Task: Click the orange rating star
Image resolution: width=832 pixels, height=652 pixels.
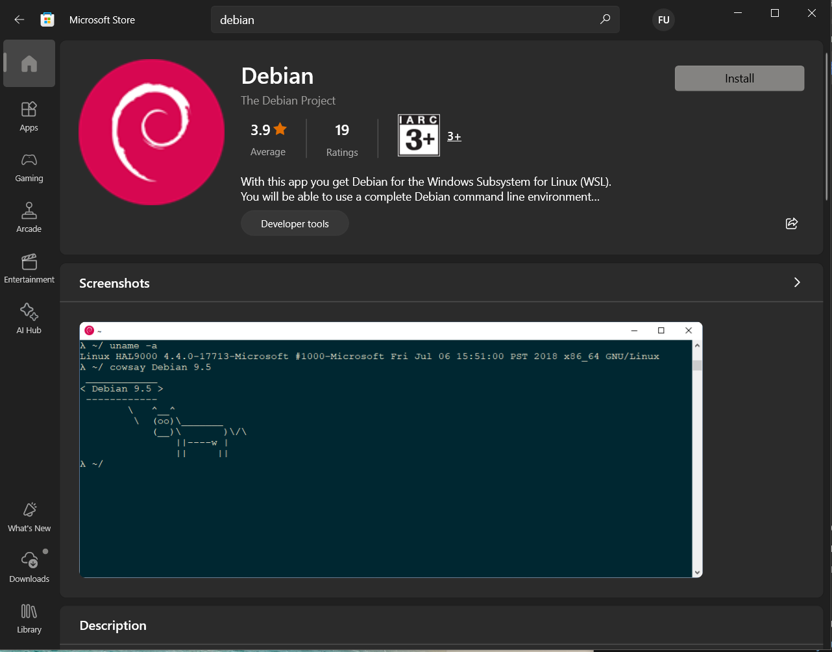Action: point(280,129)
